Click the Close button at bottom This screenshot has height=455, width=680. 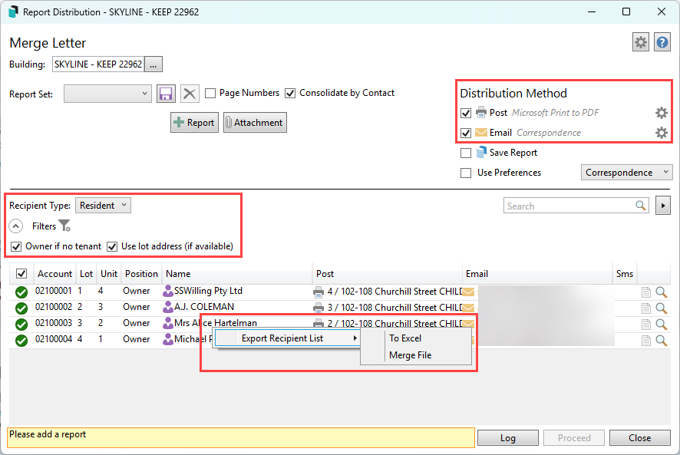click(x=639, y=437)
